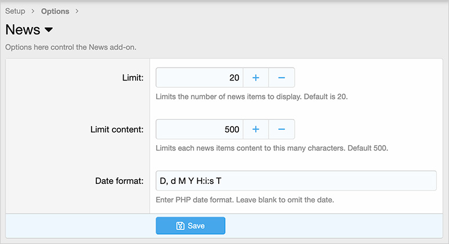Click the News add-on description text

click(x=71, y=47)
